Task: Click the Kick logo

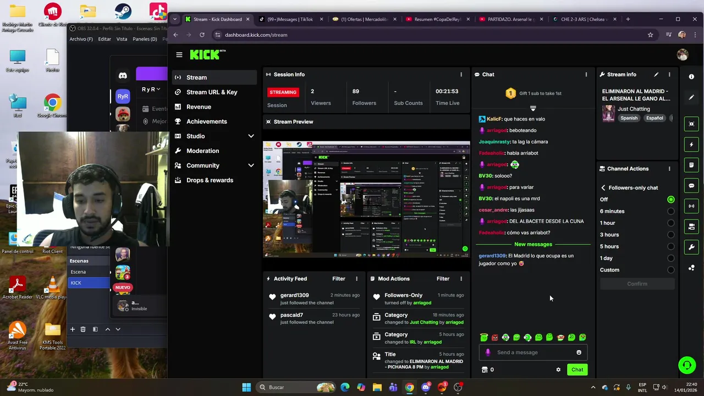Action: (208, 54)
